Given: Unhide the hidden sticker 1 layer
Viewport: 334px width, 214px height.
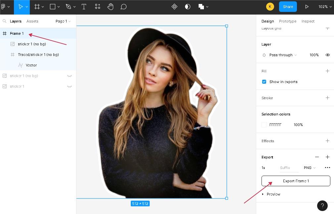Looking at the screenshot, I should (70, 86).
